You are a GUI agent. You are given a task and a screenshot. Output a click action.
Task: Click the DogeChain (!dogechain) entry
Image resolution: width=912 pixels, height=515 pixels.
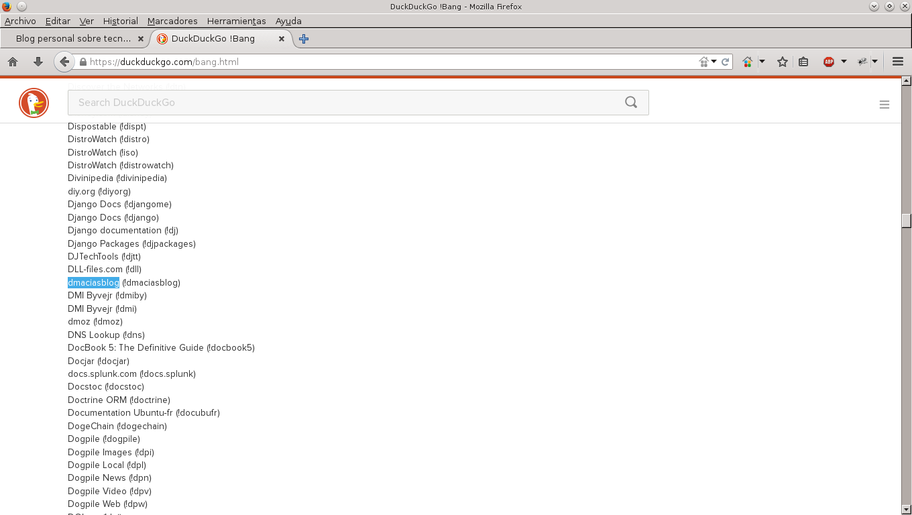coord(117,426)
